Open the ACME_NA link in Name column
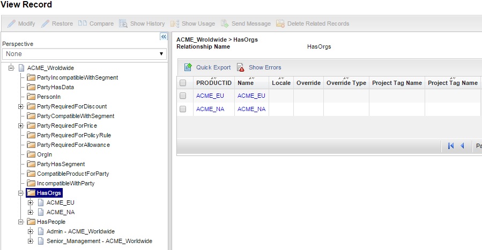Screen dimensions: 482x250 (x=251, y=109)
